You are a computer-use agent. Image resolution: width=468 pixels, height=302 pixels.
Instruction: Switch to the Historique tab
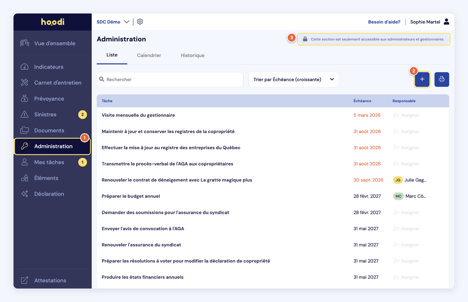click(x=192, y=55)
